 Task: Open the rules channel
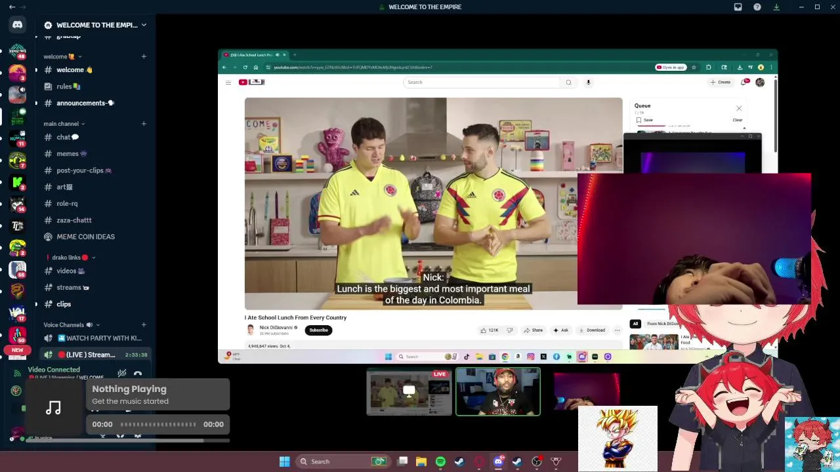(94, 87)
